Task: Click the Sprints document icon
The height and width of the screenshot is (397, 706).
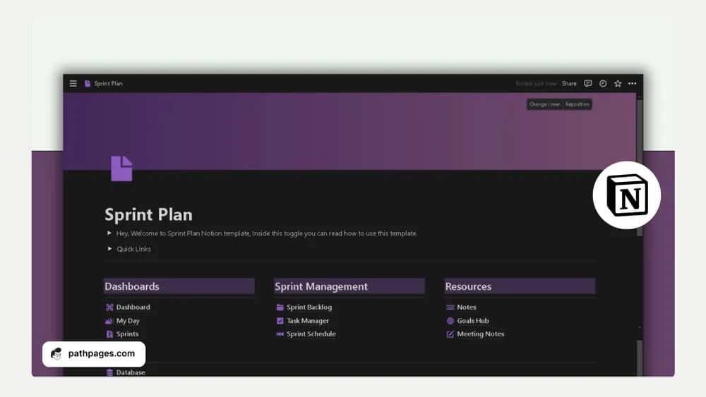Action: [109, 334]
